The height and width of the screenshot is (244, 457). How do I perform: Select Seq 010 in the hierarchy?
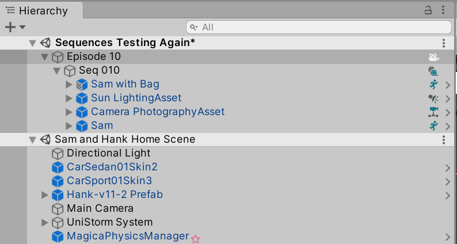pyautogui.click(x=100, y=70)
